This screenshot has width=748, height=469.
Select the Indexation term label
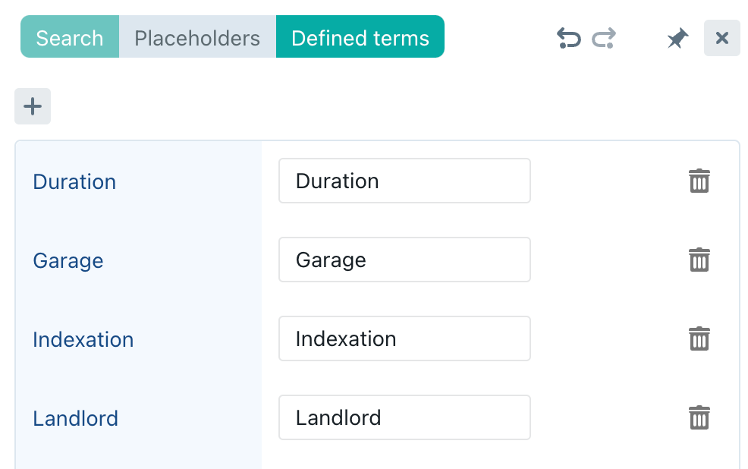tap(83, 340)
